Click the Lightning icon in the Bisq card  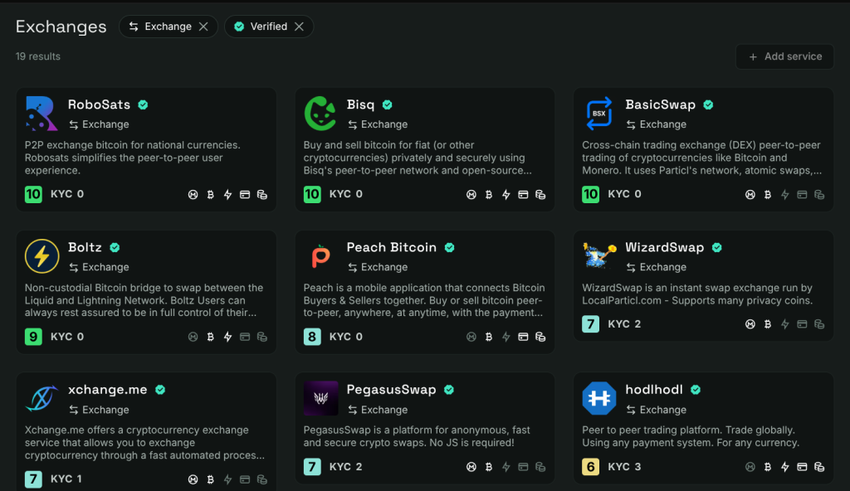point(506,195)
